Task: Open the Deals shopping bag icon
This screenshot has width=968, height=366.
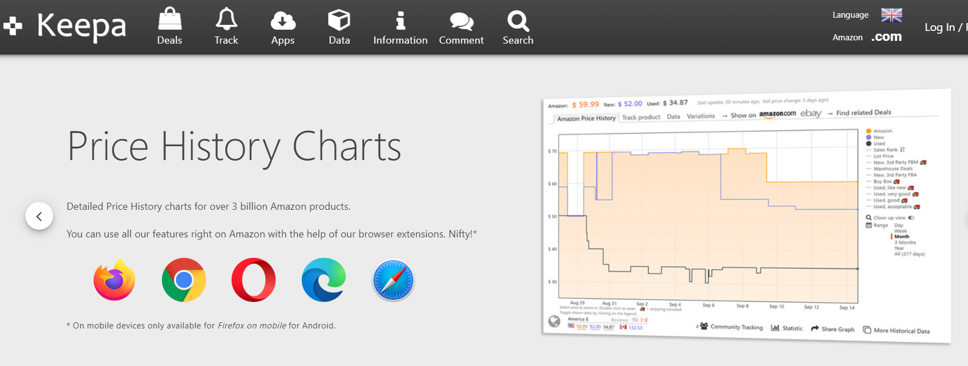Action: pos(170,19)
